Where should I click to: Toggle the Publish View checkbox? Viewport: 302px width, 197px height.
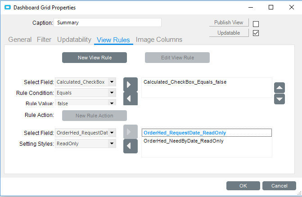[256, 24]
